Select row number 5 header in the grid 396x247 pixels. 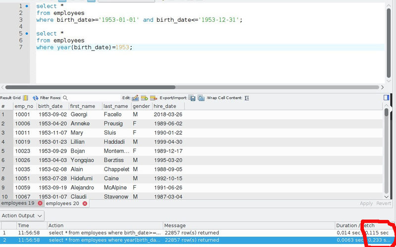coord(6,151)
